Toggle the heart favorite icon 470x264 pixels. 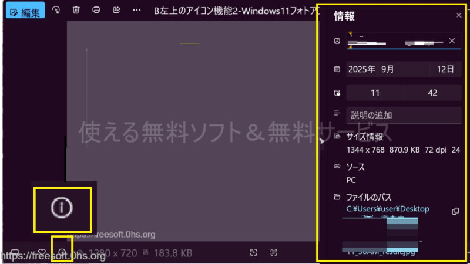click(42, 253)
